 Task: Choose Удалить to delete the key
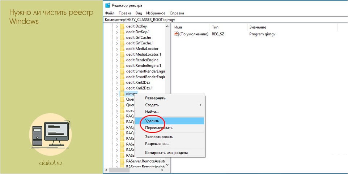(x=170, y=121)
